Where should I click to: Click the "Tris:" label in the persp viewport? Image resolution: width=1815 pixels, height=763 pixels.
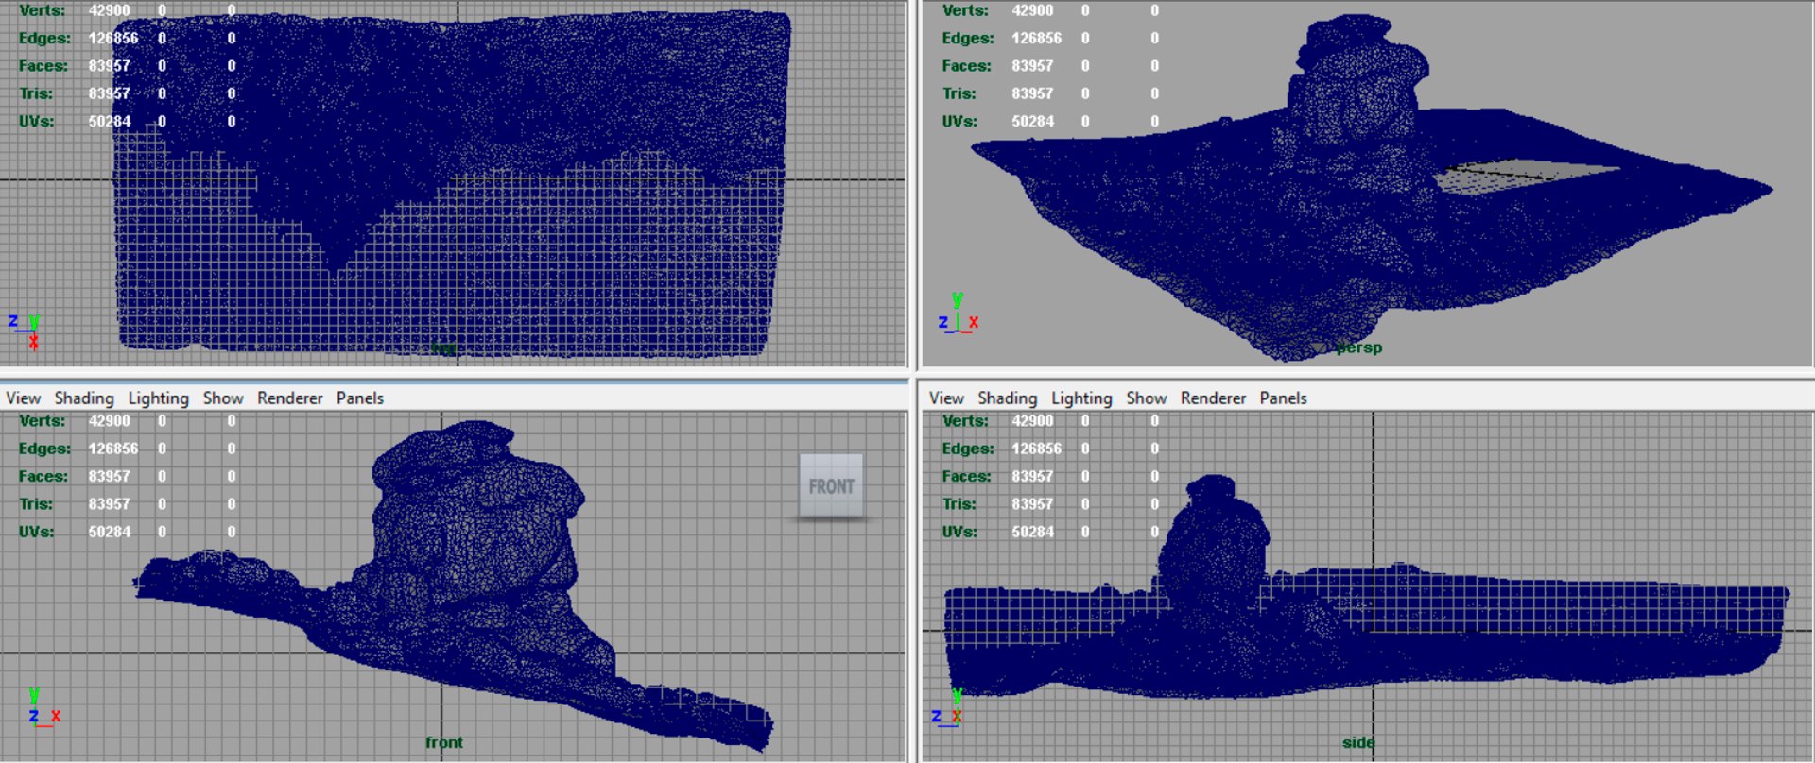[x=959, y=93]
